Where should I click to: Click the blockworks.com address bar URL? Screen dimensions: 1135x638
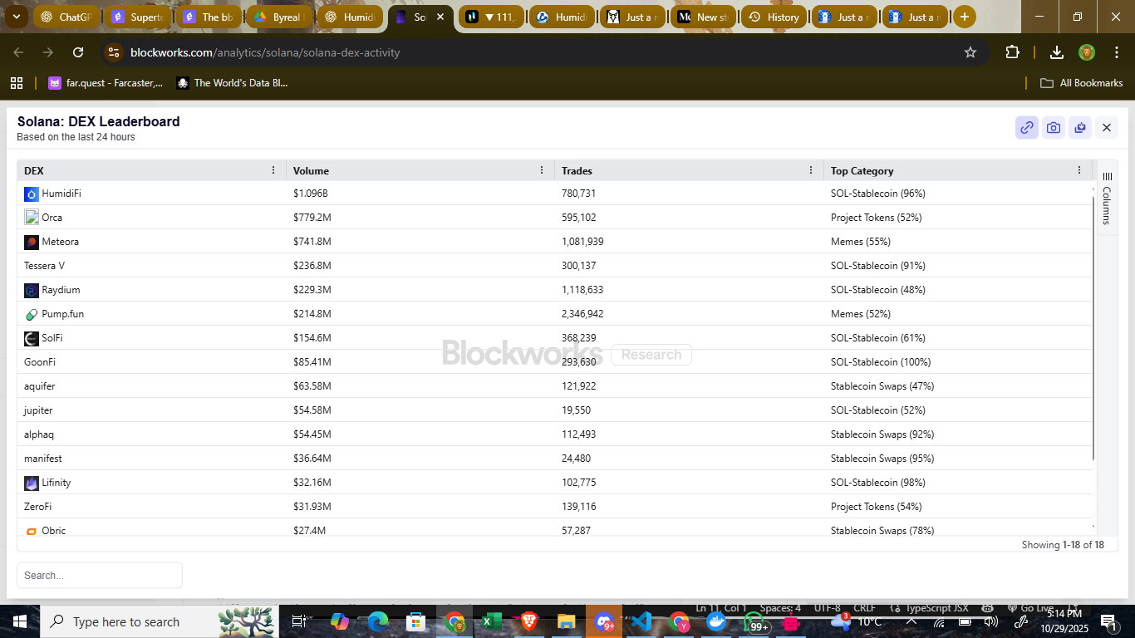point(265,52)
